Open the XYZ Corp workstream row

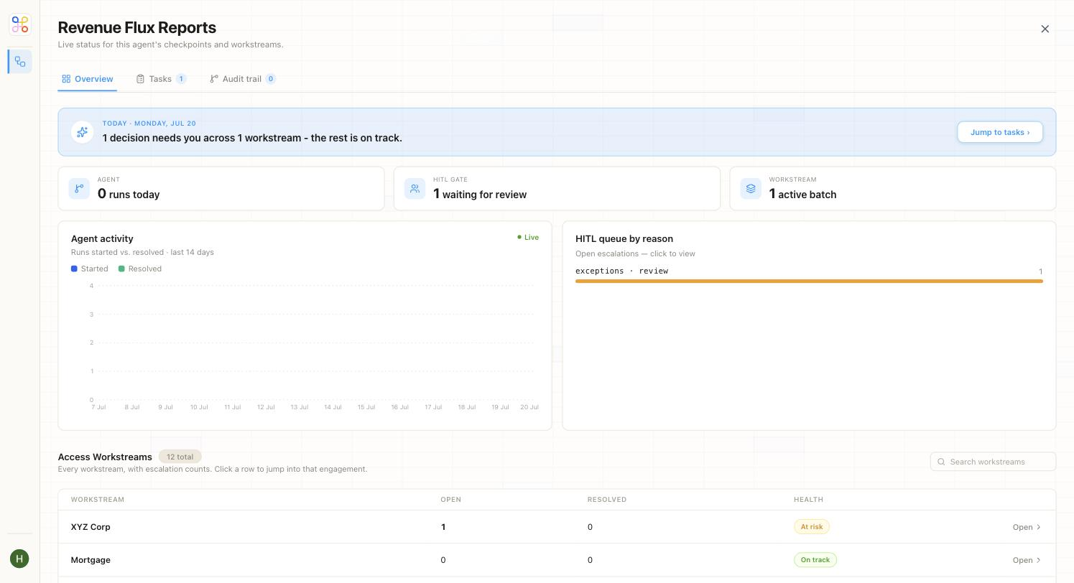[557, 527]
